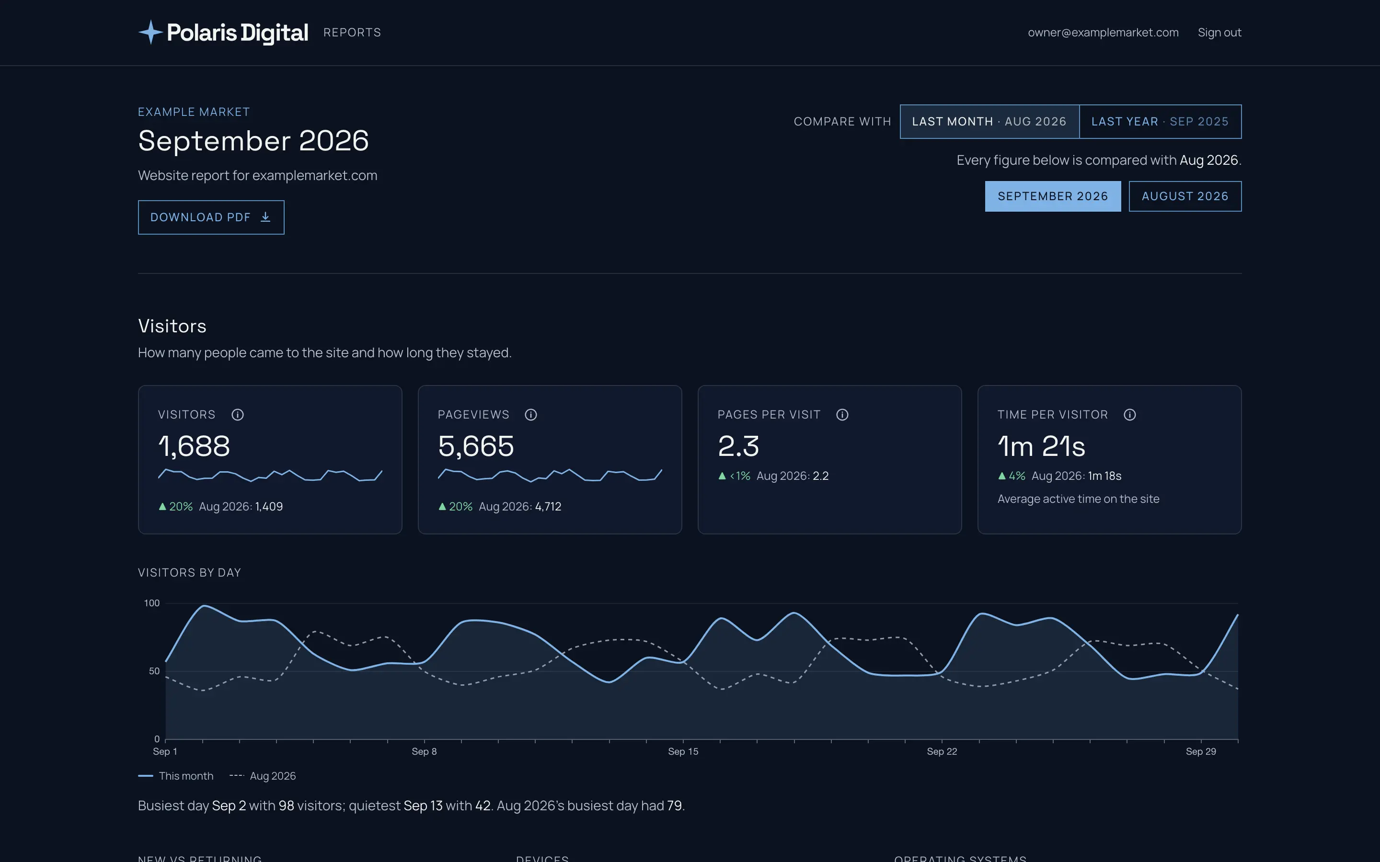Viewport: 1380px width, 862px height.
Task: Click the Sep 29 axis label
Action: [1201, 751]
